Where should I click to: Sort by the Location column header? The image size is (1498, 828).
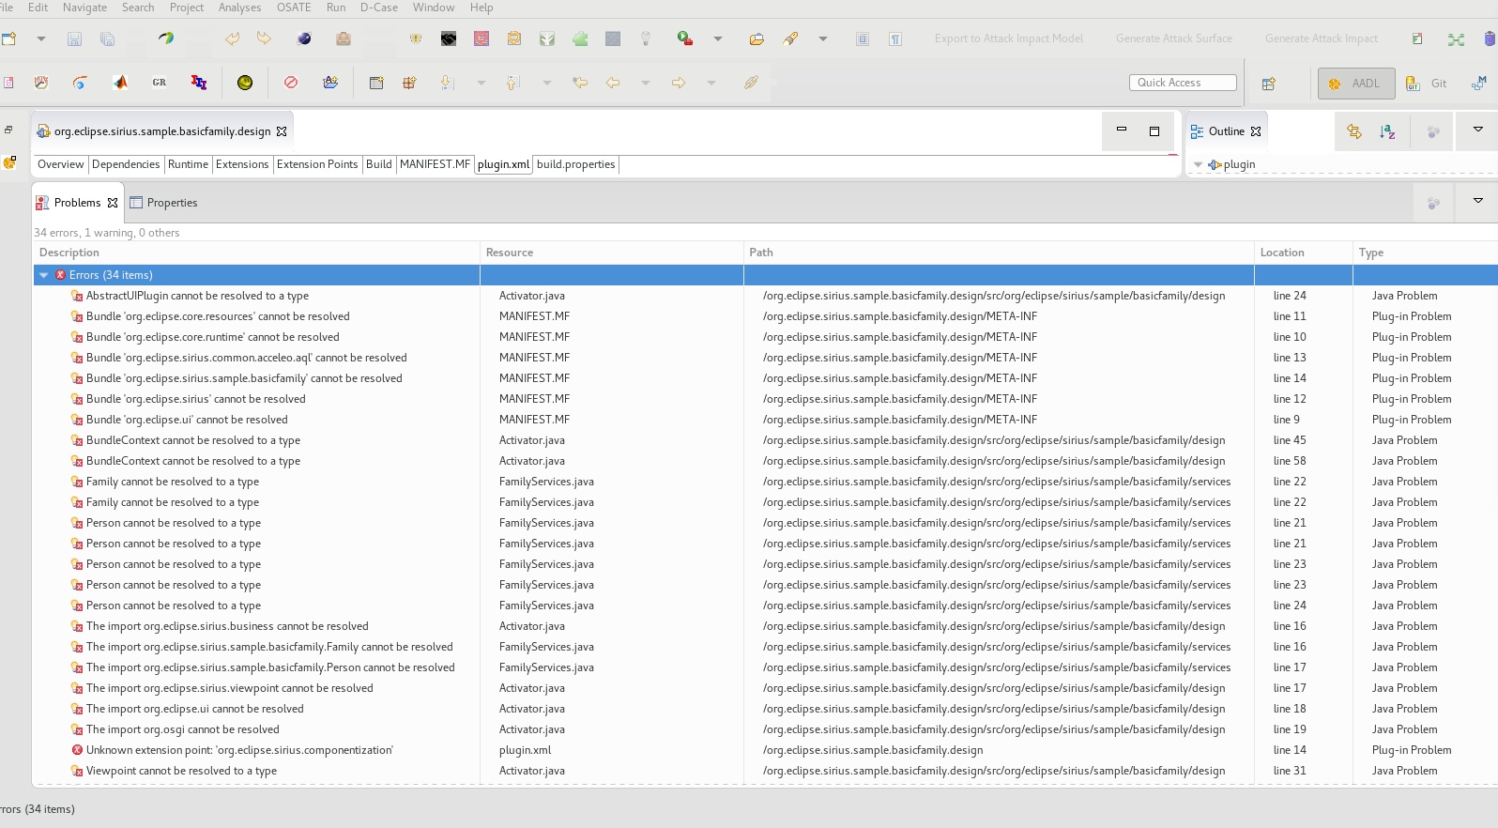[x=1303, y=253]
